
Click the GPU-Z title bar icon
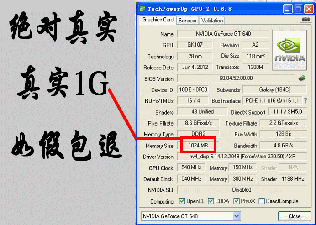tap(142, 9)
